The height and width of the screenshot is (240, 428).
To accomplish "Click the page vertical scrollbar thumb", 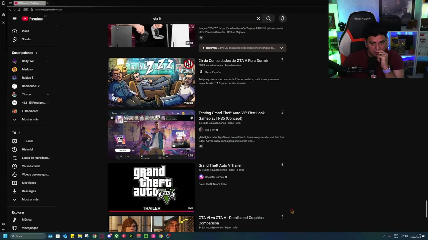I will point(426,209).
